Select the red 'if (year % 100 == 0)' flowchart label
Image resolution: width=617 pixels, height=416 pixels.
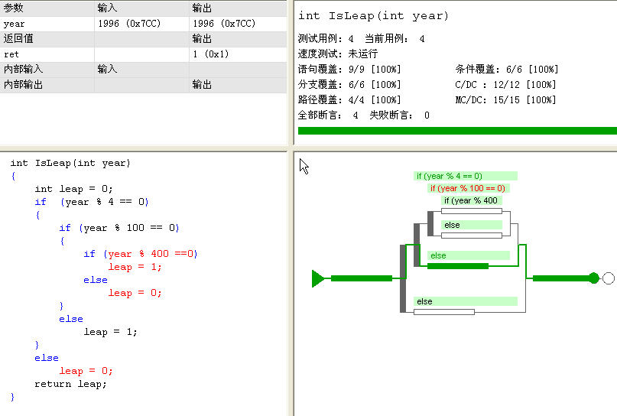tap(467, 188)
